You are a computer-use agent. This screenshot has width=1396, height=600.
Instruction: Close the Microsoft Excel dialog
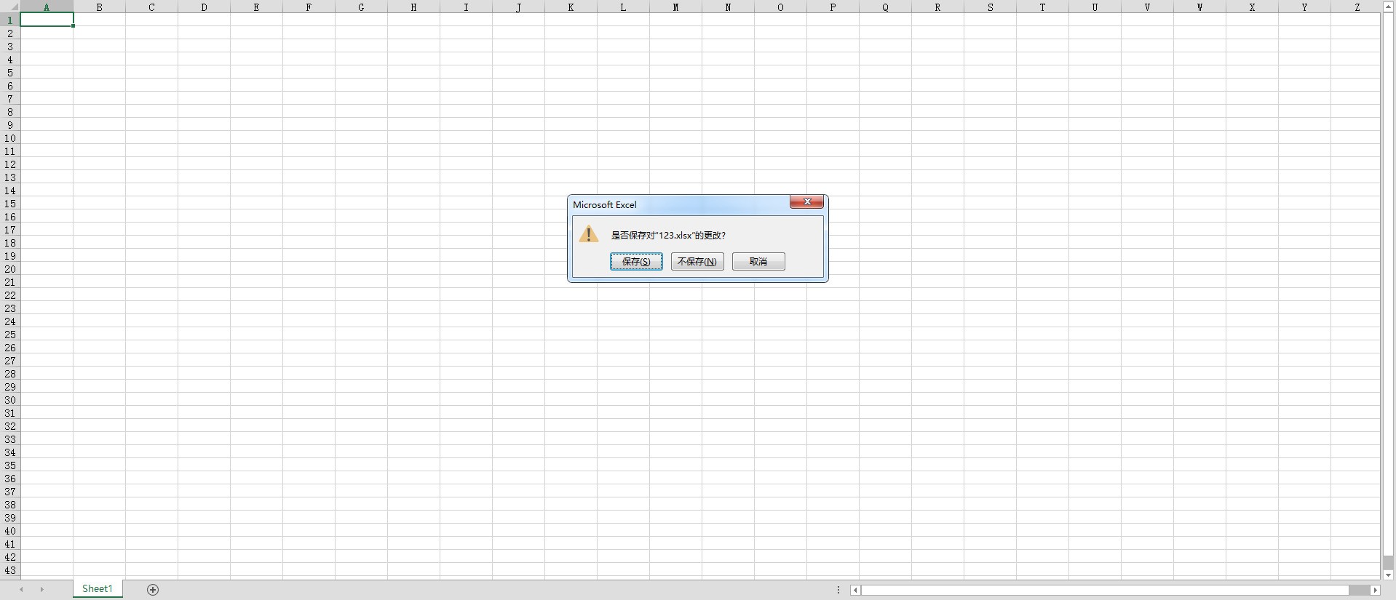(806, 202)
